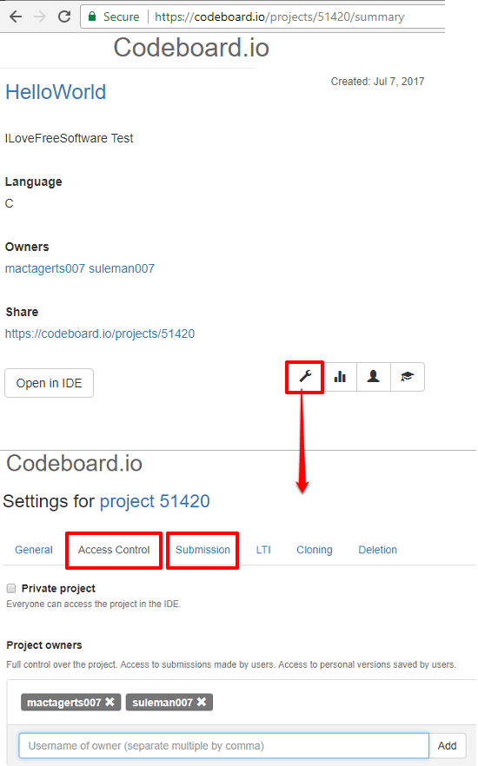Click the ILoveFreeSoftware Test description
The height and width of the screenshot is (766, 478).
[69, 138]
